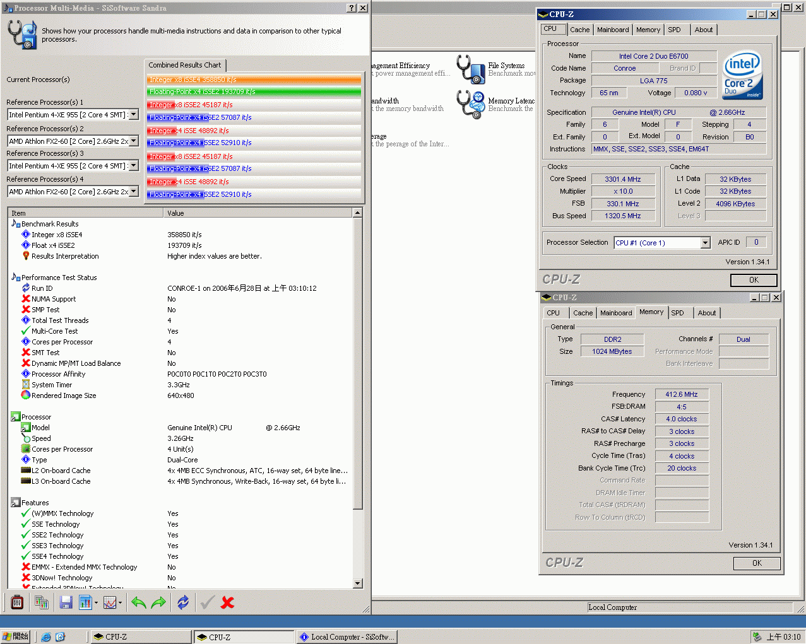Screen dimensions: 806x644
Task: Launch Internet Explorer from quick launch
Action: point(46,637)
